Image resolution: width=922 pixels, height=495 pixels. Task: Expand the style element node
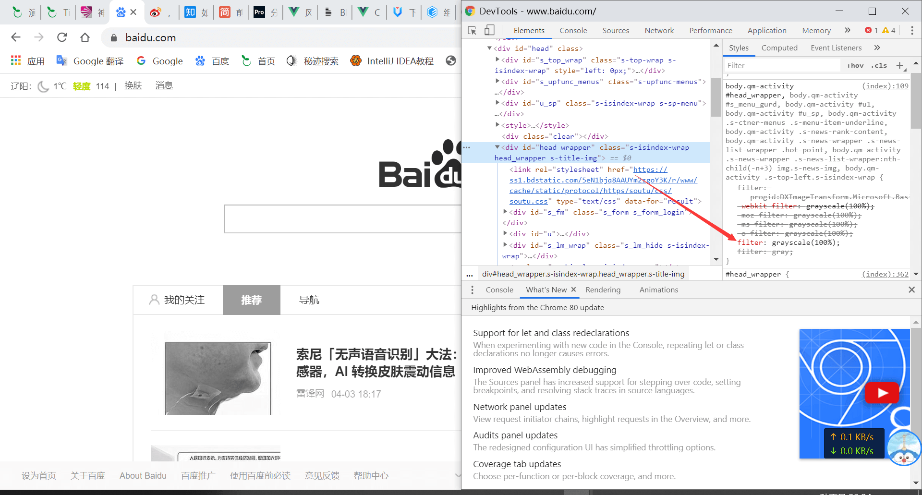point(497,125)
